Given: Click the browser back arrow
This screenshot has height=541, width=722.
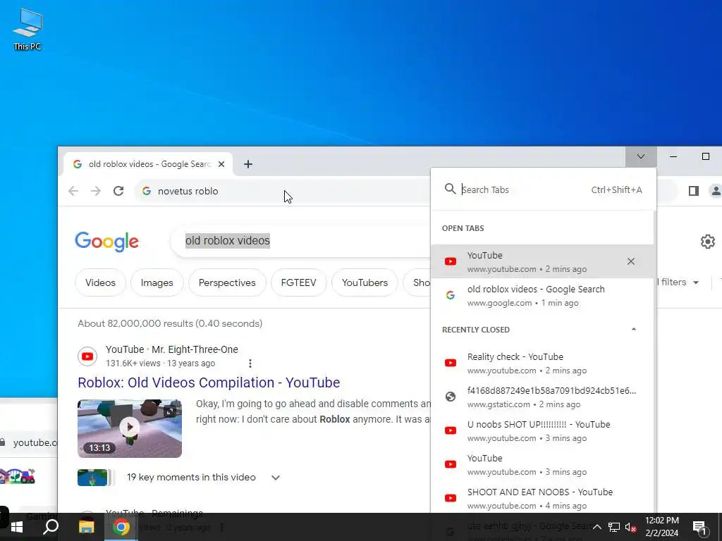Looking at the screenshot, I should tap(73, 191).
